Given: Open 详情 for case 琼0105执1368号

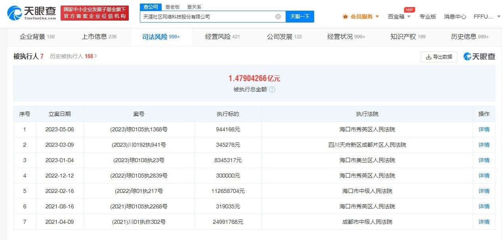Looking at the screenshot, I should [x=484, y=129].
